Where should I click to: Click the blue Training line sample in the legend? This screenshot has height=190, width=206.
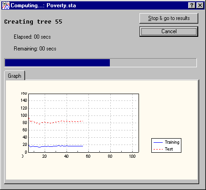[x=158, y=142]
